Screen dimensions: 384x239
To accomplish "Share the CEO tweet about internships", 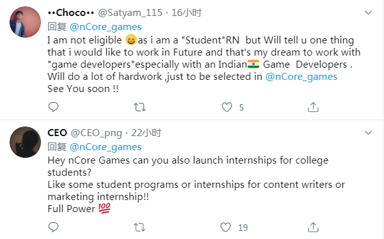I will coord(313,227).
